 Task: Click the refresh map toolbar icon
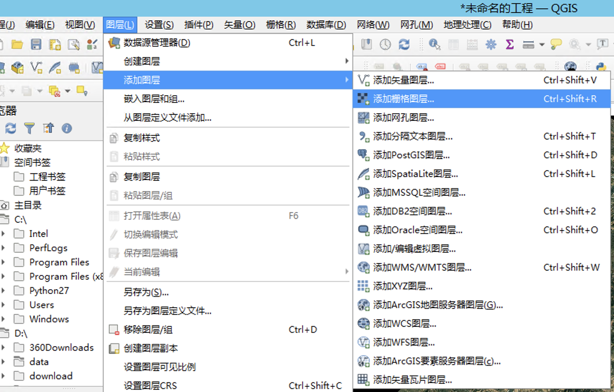404,45
